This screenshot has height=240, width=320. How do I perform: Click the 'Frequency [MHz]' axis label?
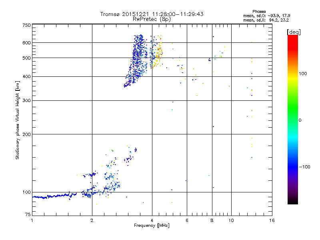coord(152,226)
